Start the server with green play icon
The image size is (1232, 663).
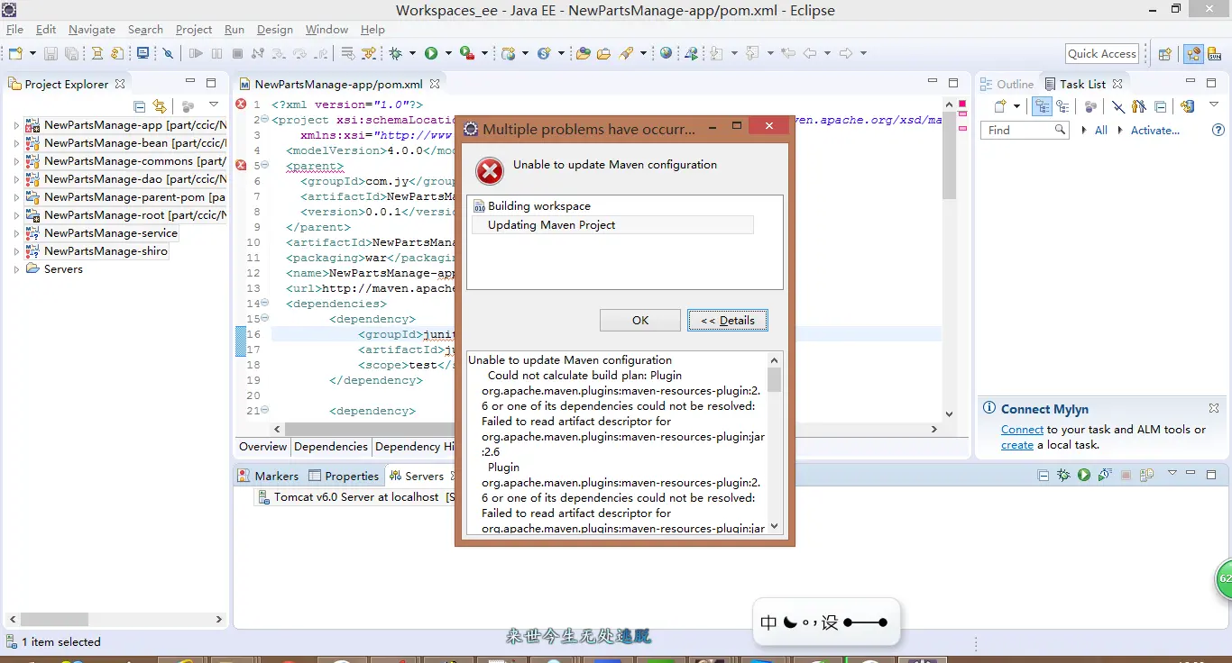click(x=1084, y=475)
